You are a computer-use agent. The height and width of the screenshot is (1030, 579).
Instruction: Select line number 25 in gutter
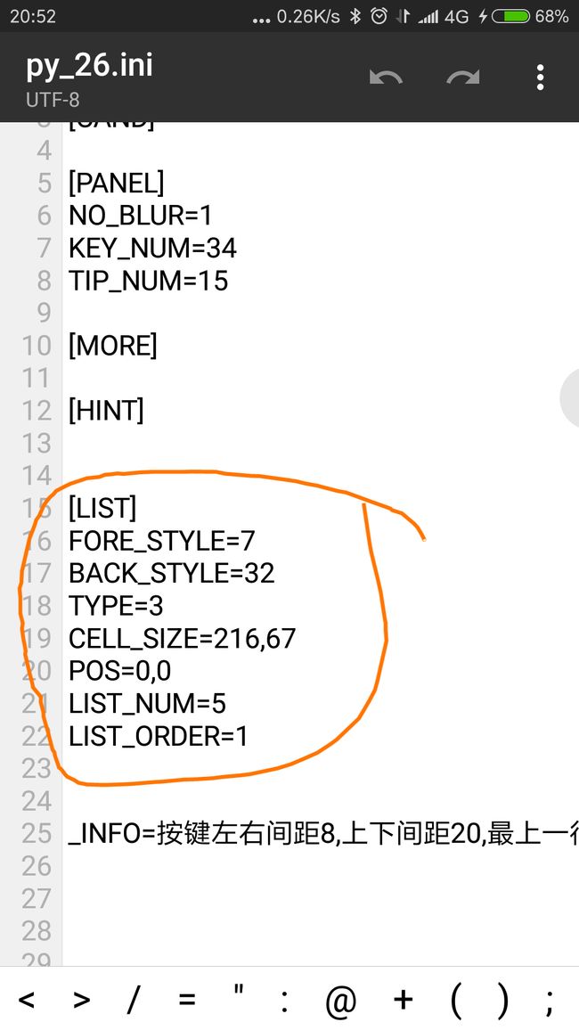pos(37,834)
